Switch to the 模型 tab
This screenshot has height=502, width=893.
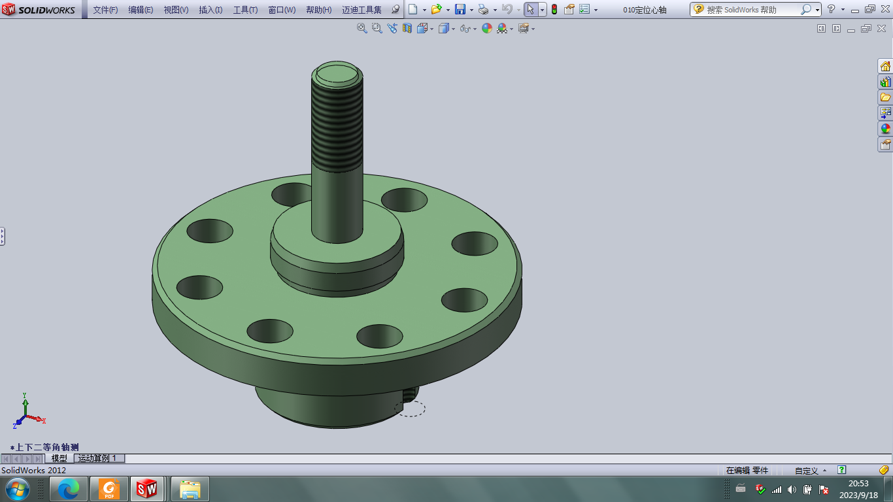coord(59,458)
